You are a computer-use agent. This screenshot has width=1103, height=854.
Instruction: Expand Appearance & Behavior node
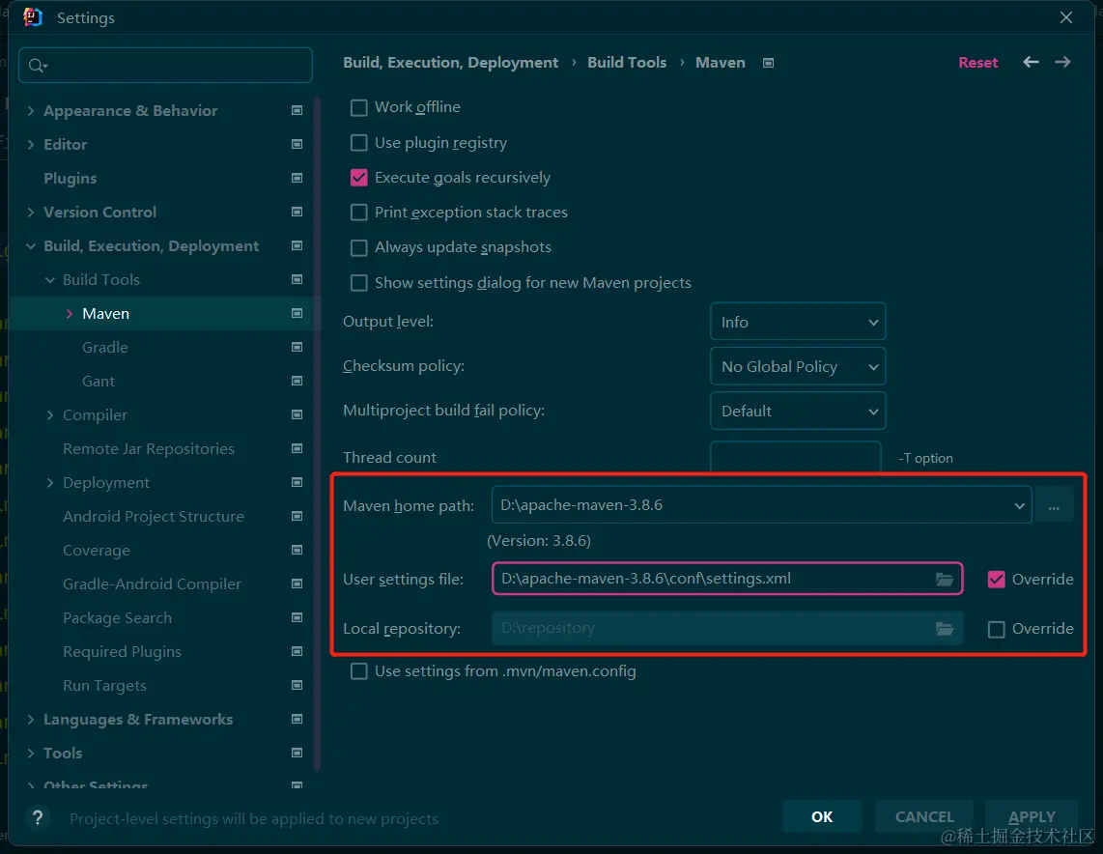coord(30,110)
